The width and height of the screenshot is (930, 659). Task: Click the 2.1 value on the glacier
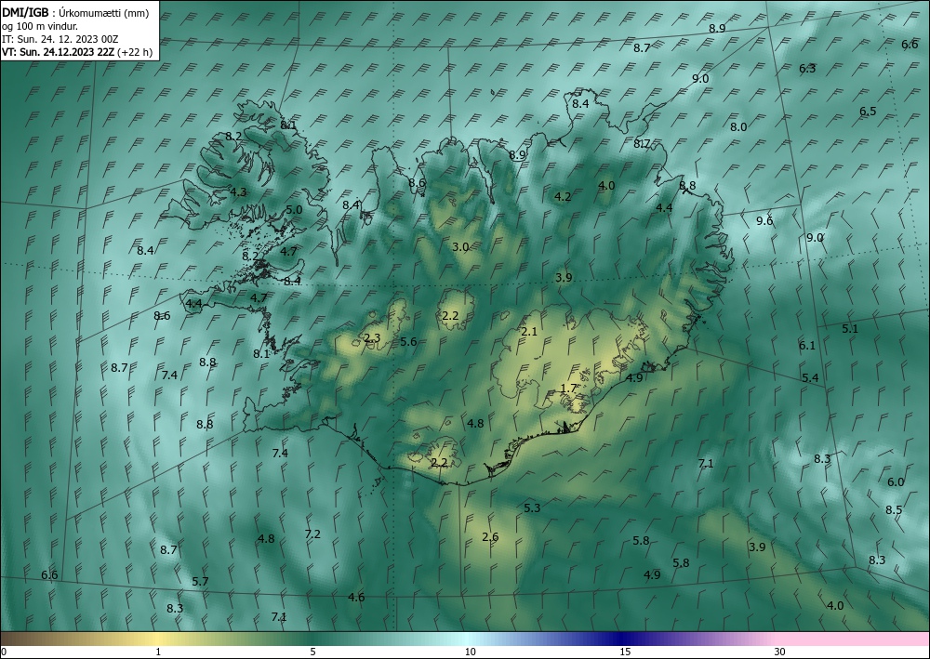pos(528,332)
